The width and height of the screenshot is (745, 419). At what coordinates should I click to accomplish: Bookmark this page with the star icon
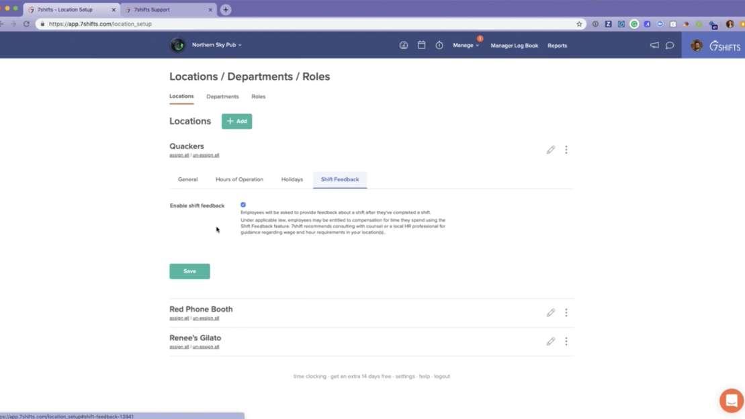(579, 24)
